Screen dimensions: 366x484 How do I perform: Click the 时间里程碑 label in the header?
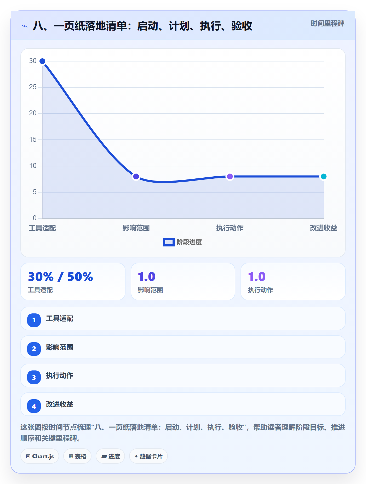click(328, 24)
